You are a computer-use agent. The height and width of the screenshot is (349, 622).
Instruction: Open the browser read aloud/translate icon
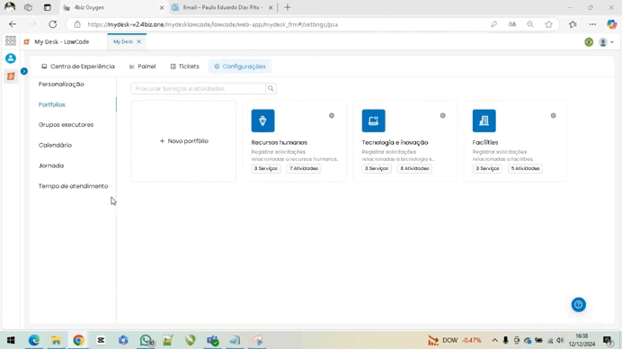[512, 24]
